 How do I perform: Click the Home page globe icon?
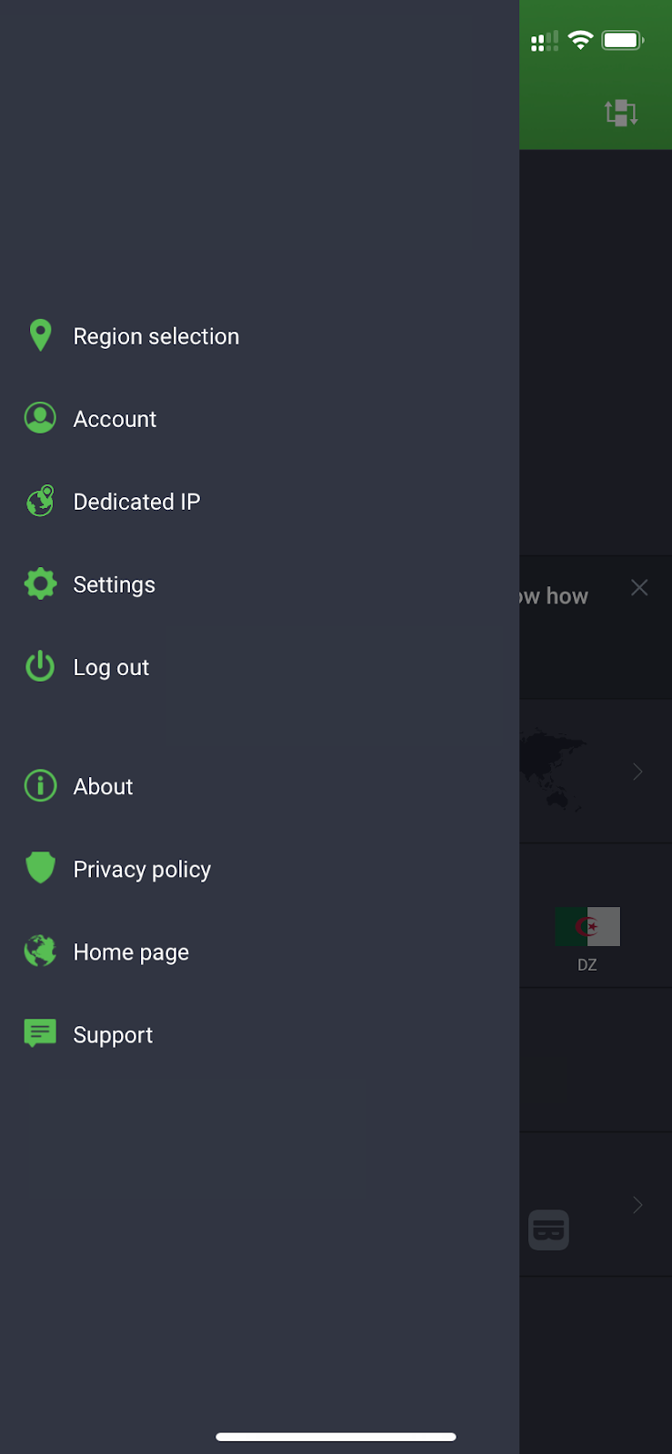40,951
